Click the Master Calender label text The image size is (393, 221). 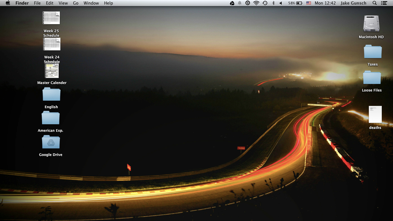coord(52,83)
